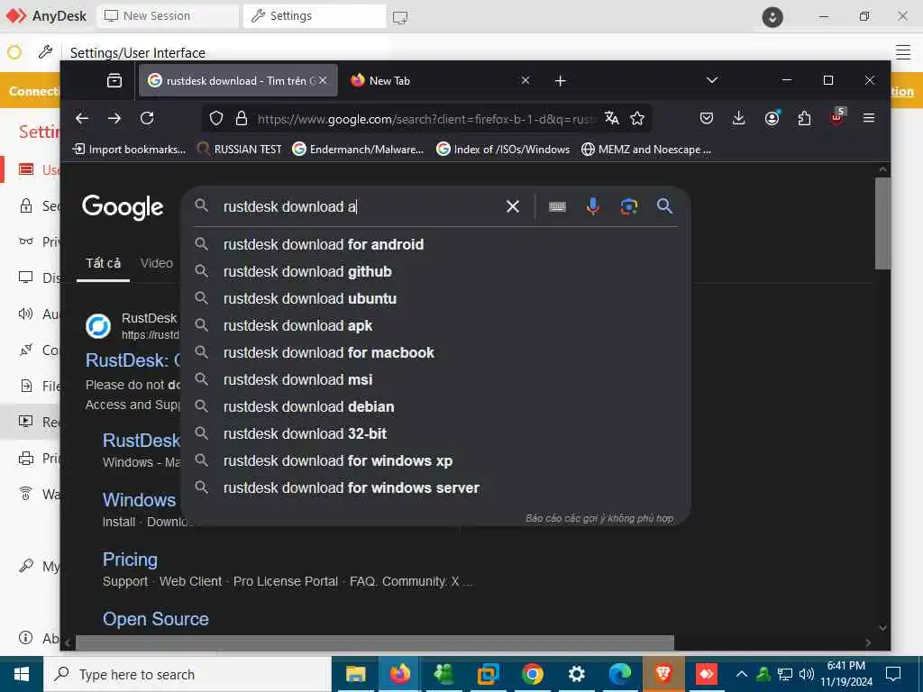Open Import bookmarks bookmark
Viewport: 923px width, 692px height.
pos(129,150)
